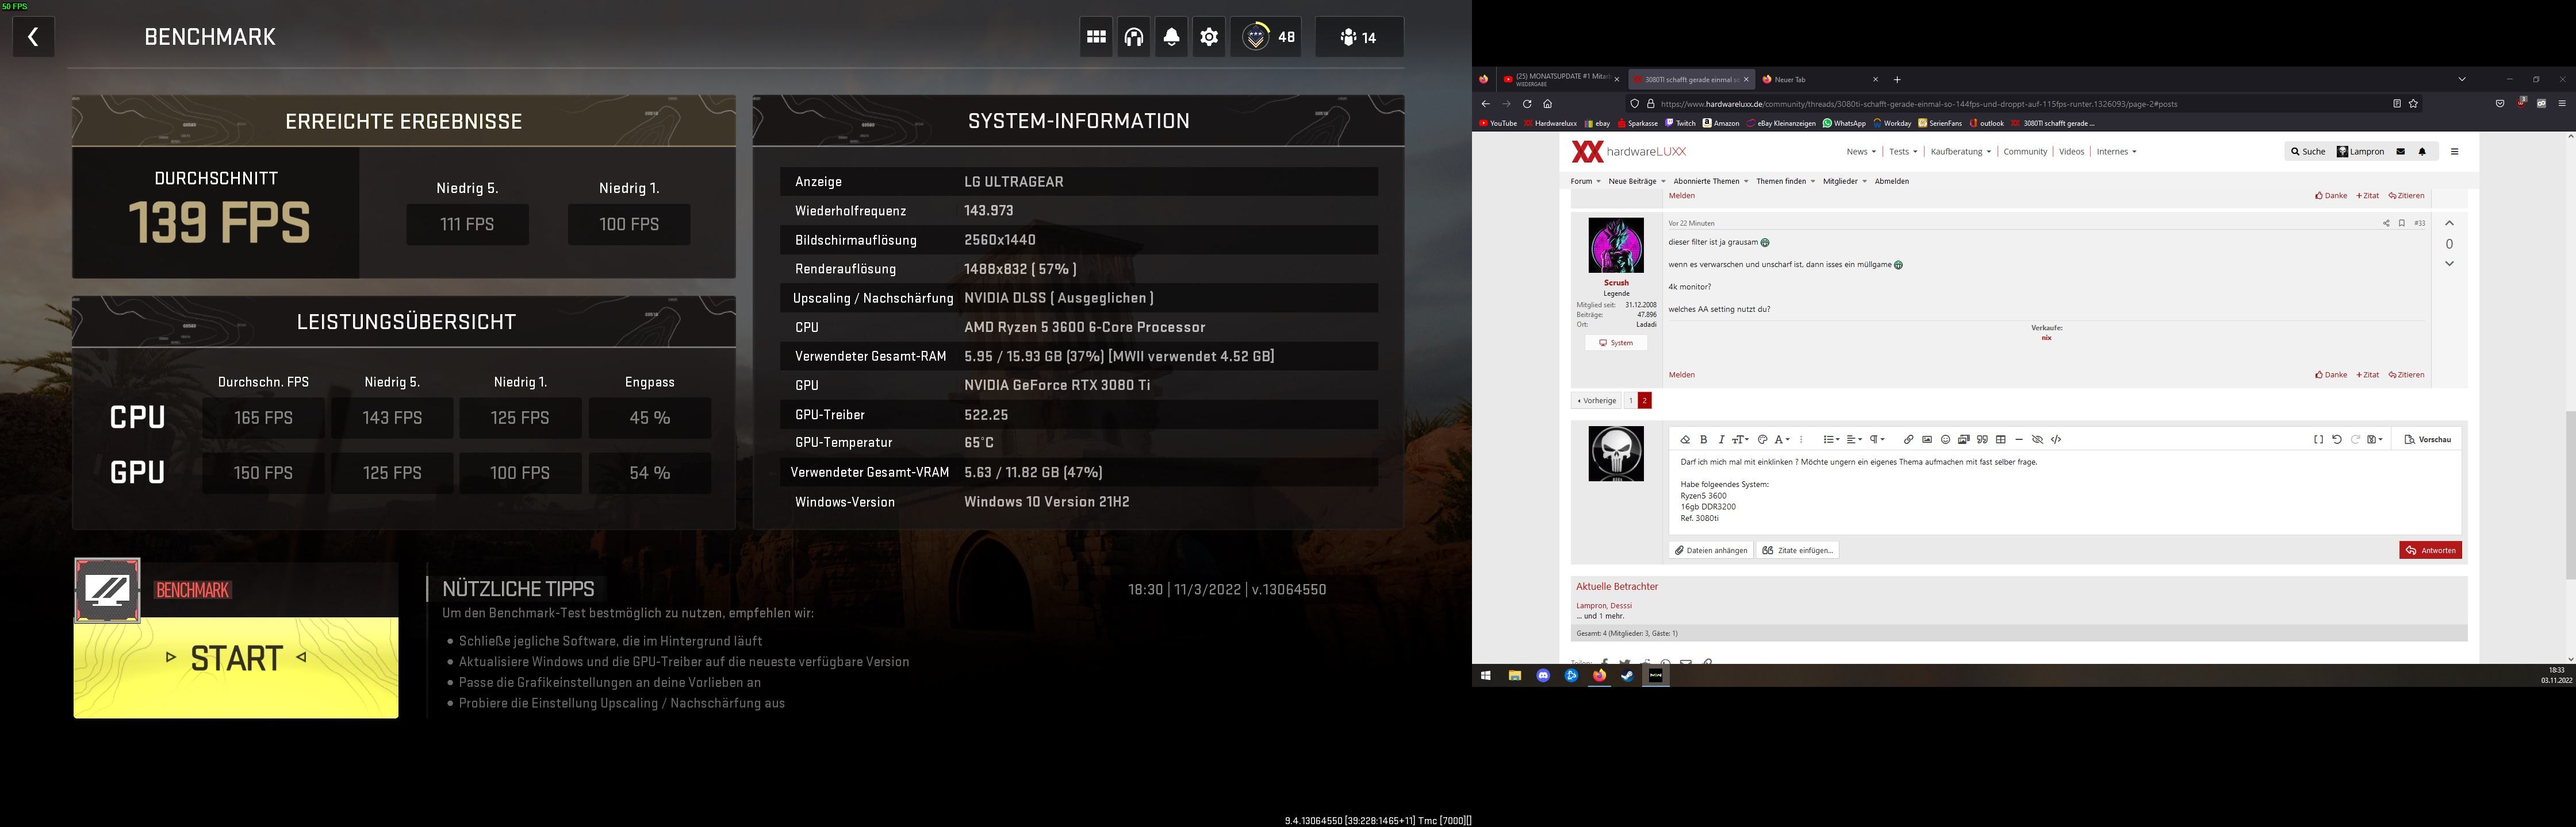This screenshot has width=2576, height=827.
Task: Open the Twitch bookmark
Action: [1680, 124]
